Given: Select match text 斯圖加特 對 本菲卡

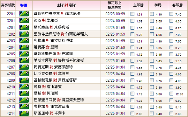Looking at the screenshot, I should pyautogui.click(x=49, y=113).
